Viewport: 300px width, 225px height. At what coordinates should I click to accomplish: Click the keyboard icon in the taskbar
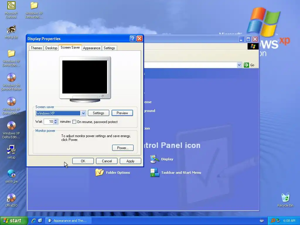262,221
